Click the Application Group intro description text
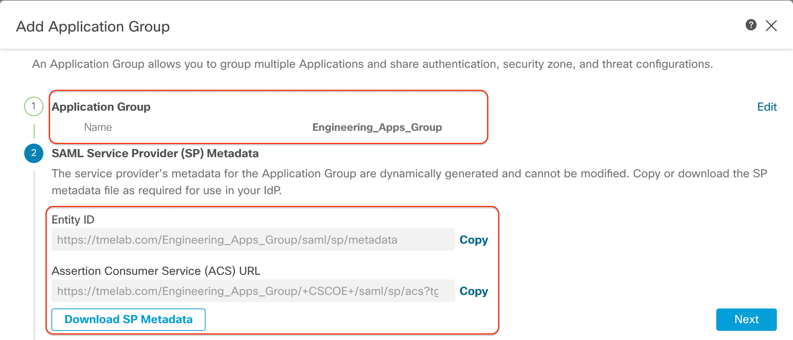The height and width of the screenshot is (340, 793). pos(372,64)
